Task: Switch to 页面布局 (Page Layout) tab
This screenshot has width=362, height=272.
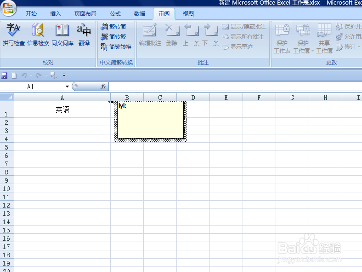Action: pyautogui.click(x=85, y=14)
